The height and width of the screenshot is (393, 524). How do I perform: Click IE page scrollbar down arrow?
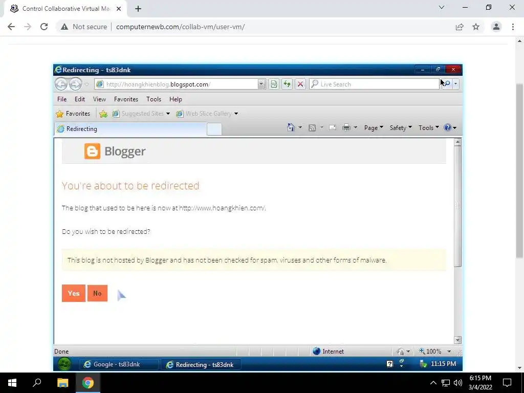pos(457,340)
